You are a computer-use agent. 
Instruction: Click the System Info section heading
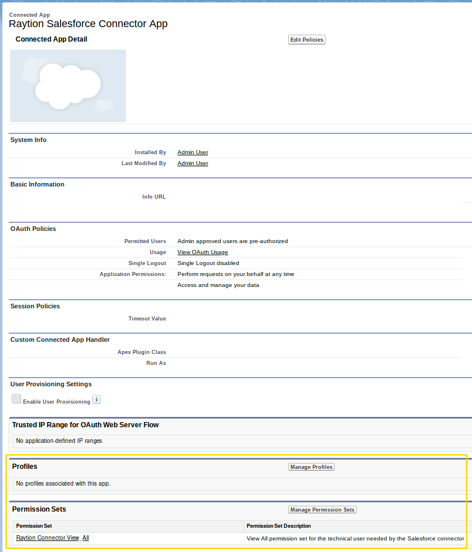point(28,140)
